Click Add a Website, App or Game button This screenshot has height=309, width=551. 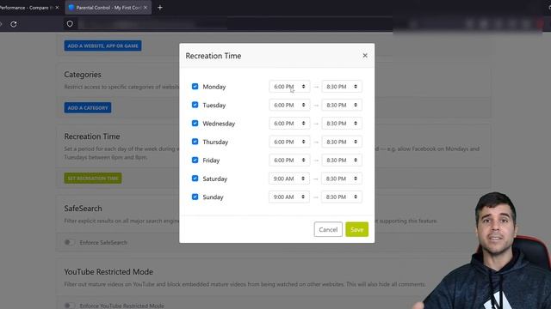(102, 45)
